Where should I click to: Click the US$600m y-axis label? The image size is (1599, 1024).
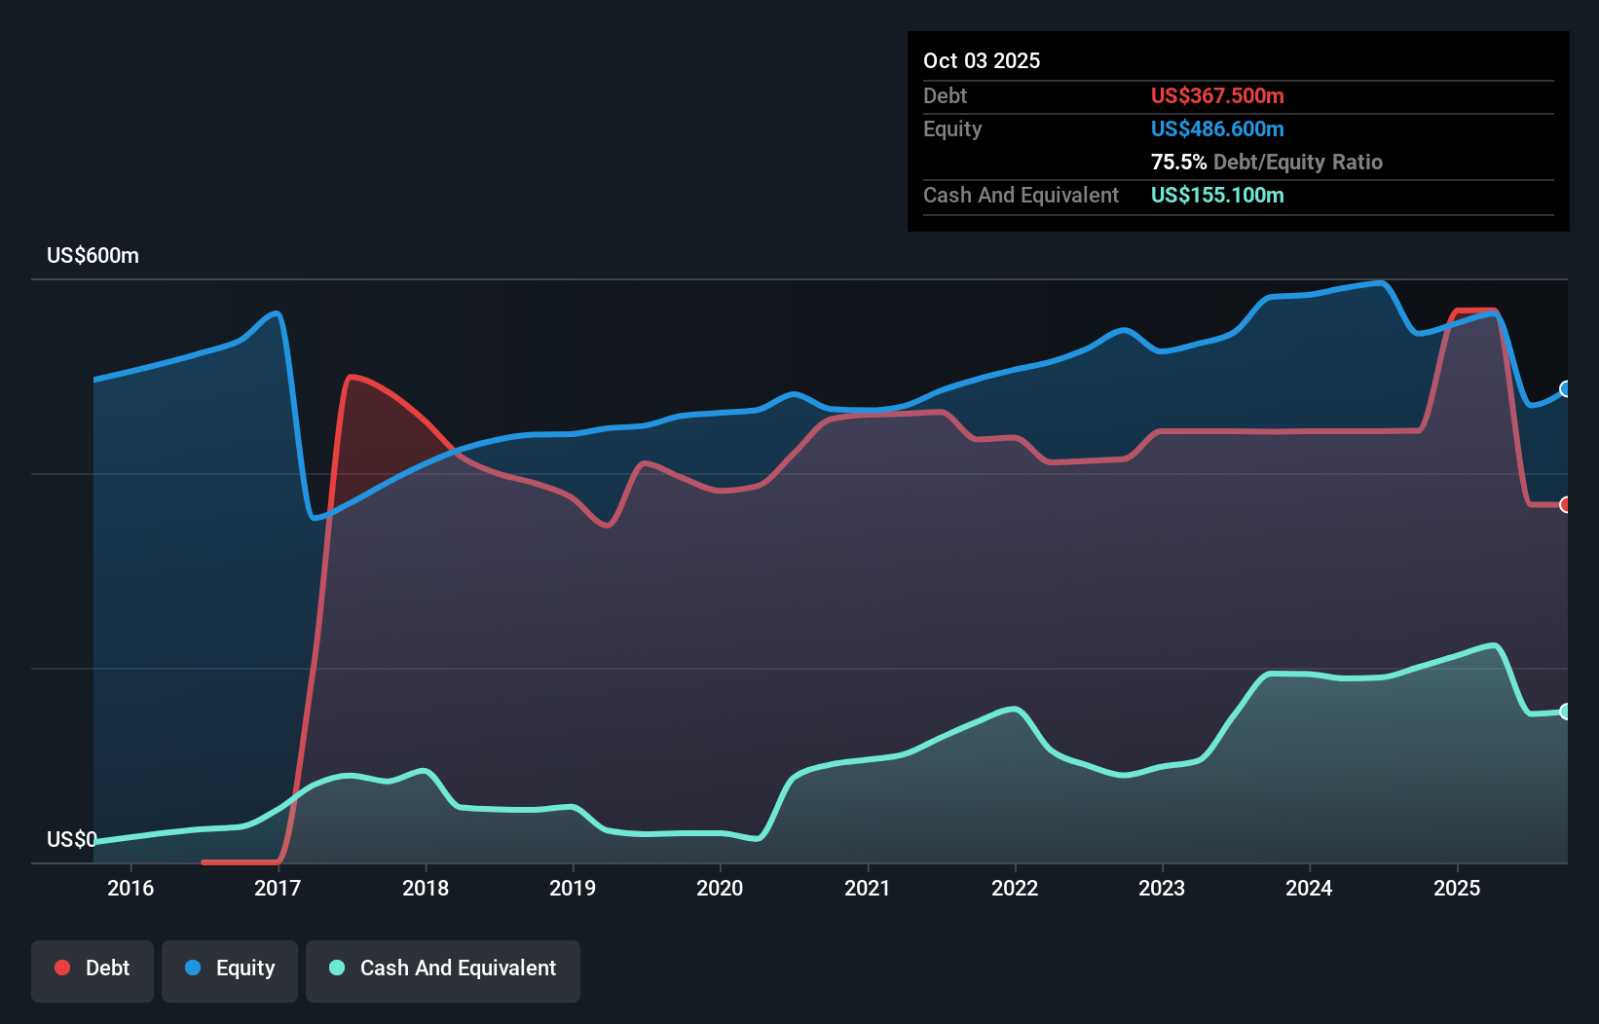coord(93,256)
